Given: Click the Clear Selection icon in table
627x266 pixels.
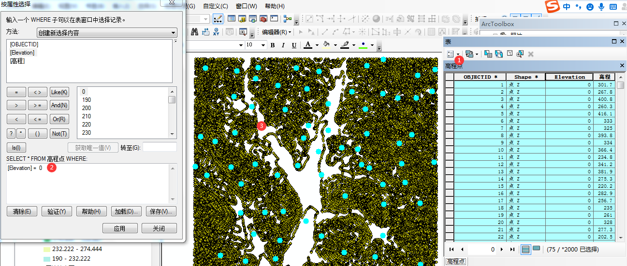Looking at the screenshot, I should (x=510, y=53).
